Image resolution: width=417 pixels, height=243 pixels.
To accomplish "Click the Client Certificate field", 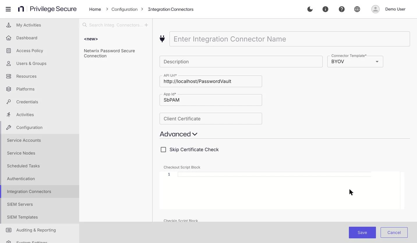I will tap(211, 118).
